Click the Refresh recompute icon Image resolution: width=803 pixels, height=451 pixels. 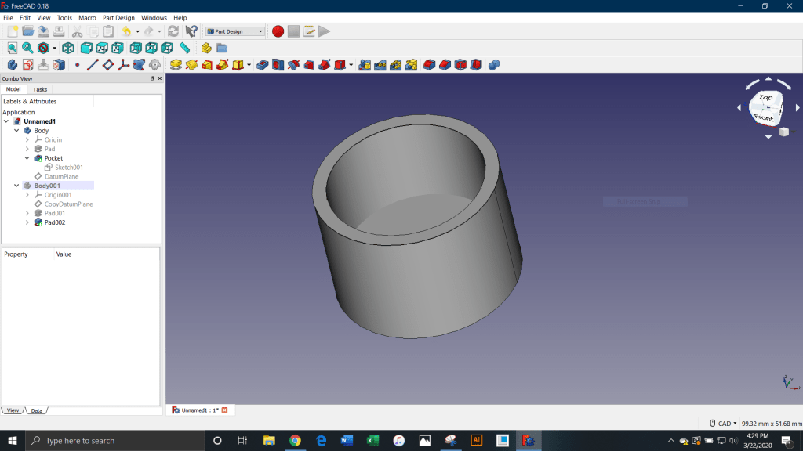click(173, 31)
